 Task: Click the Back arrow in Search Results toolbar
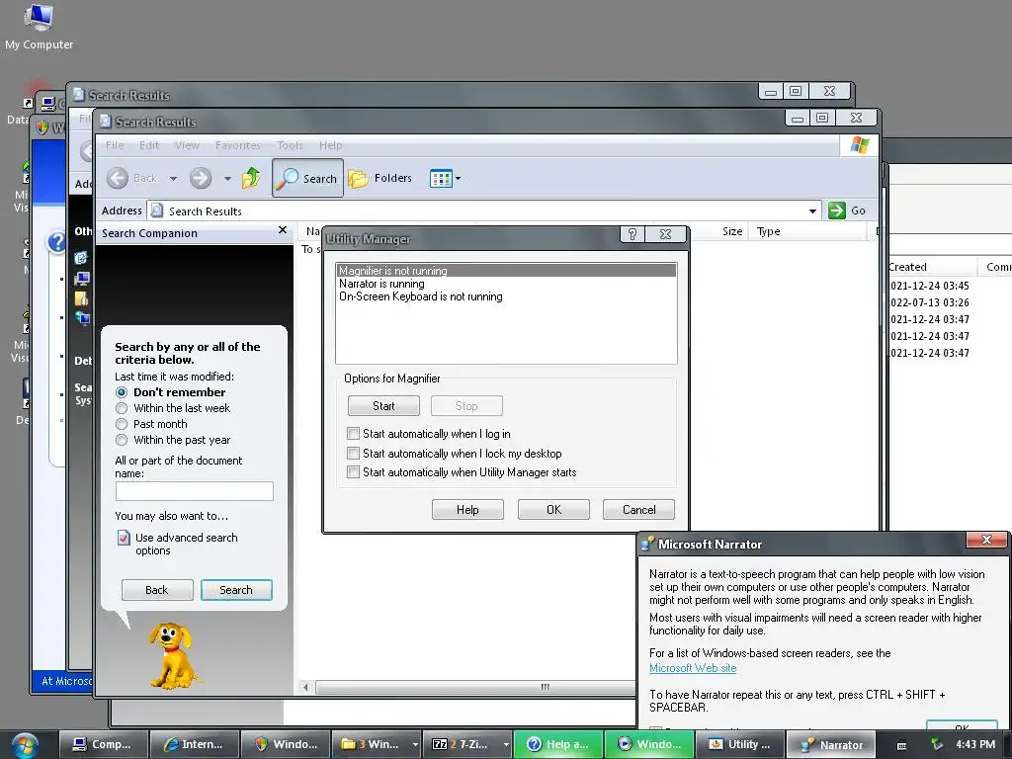click(x=118, y=178)
